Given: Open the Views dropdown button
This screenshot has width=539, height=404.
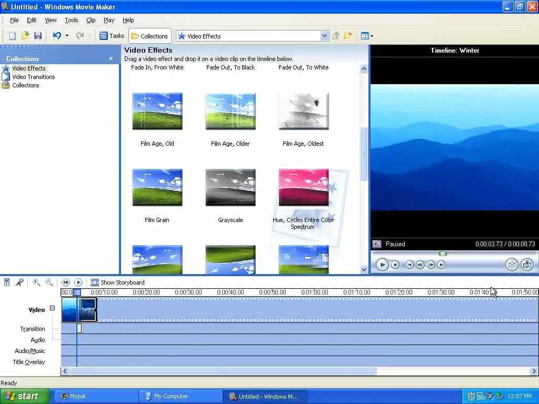Looking at the screenshot, I should pyautogui.click(x=367, y=36).
